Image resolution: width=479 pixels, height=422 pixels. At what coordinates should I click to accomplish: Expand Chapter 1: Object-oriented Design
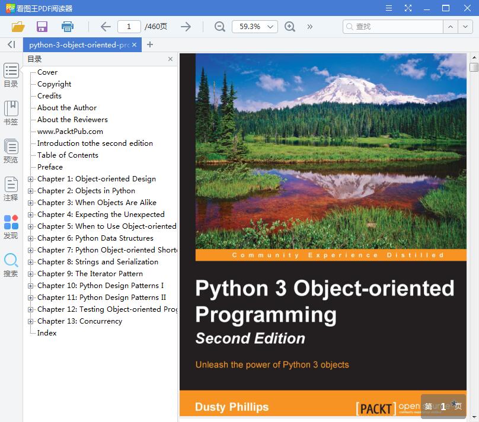click(30, 179)
